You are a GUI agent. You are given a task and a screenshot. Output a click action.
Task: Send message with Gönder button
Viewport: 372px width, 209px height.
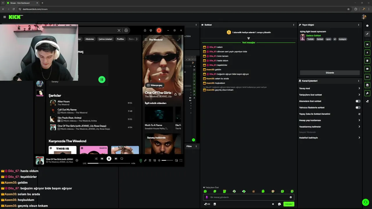pyautogui.click(x=289, y=204)
